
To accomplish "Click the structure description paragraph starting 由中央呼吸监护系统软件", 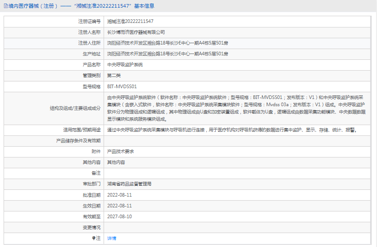I will pos(236,108).
